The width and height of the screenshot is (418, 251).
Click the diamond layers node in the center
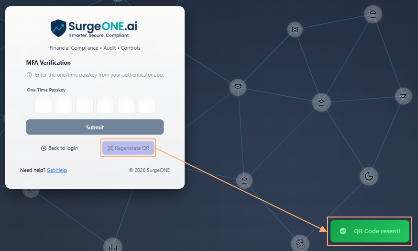coord(321,102)
